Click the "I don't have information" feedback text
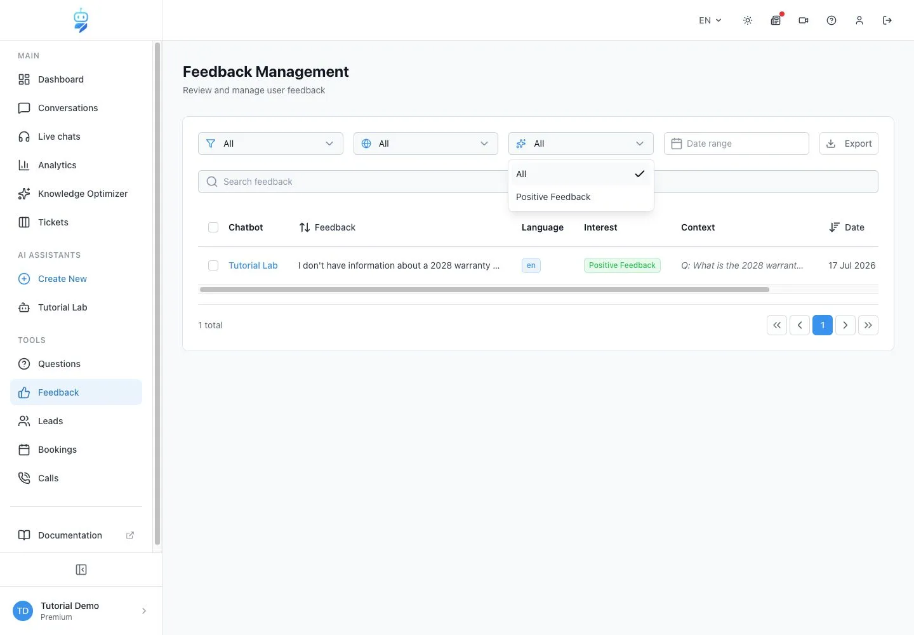The width and height of the screenshot is (914, 635). (x=399, y=265)
